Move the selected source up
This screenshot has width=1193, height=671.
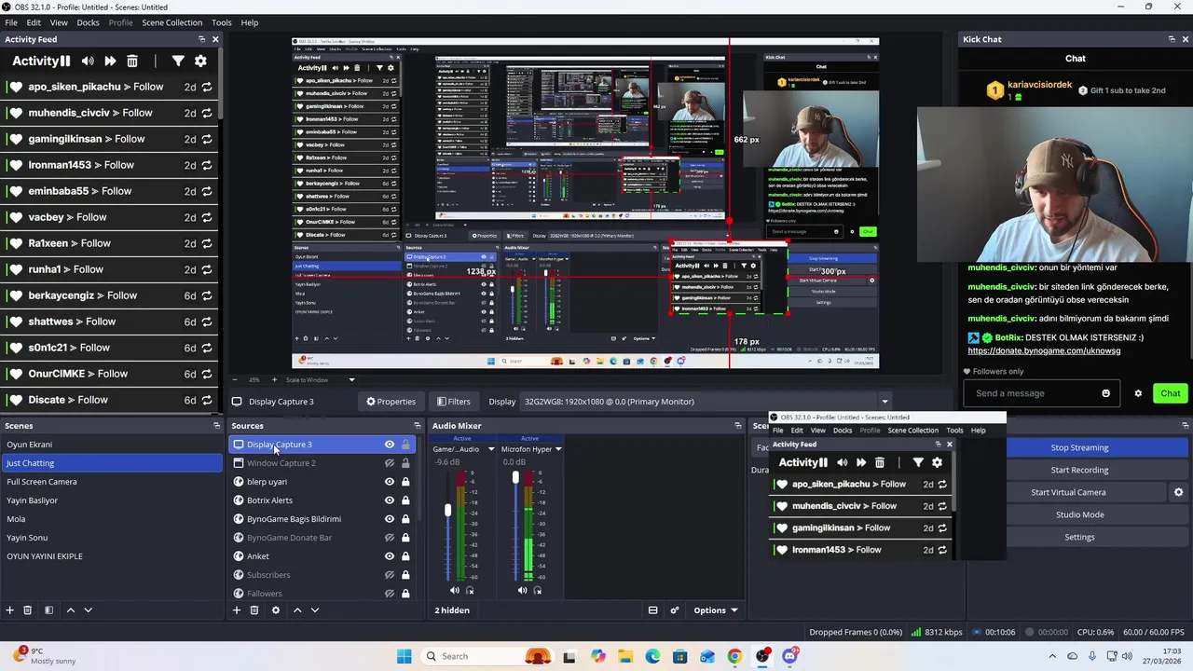click(297, 610)
